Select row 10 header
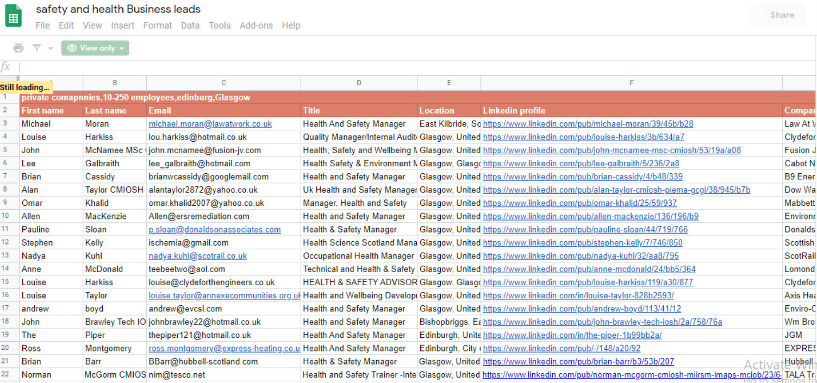The height and width of the screenshot is (383, 817). click(6, 216)
